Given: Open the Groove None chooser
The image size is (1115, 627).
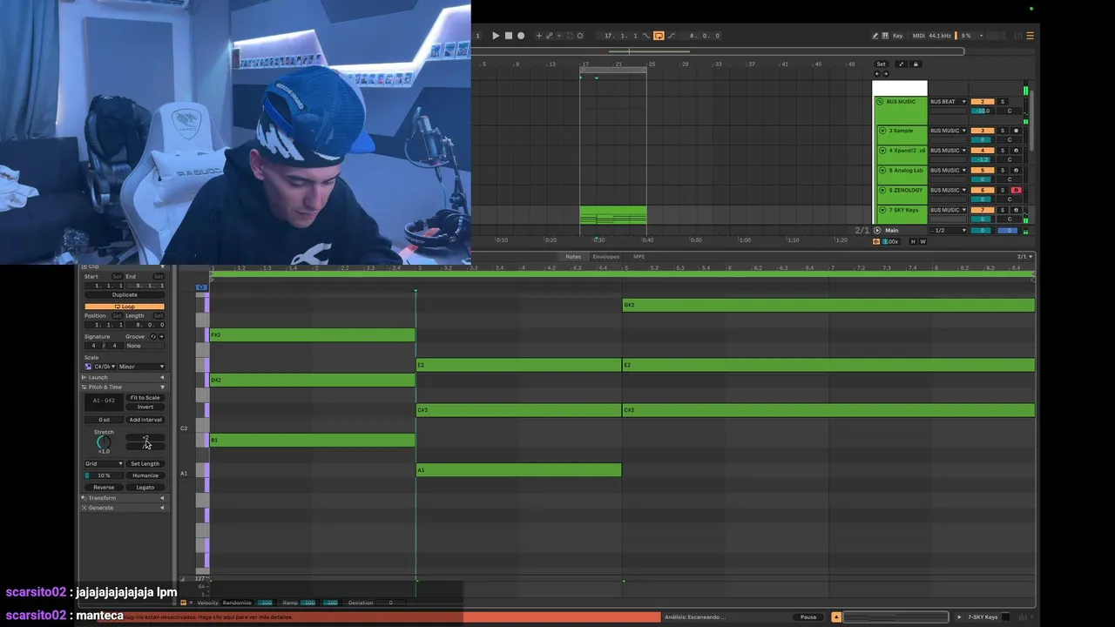Looking at the screenshot, I should (x=145, y=346).
